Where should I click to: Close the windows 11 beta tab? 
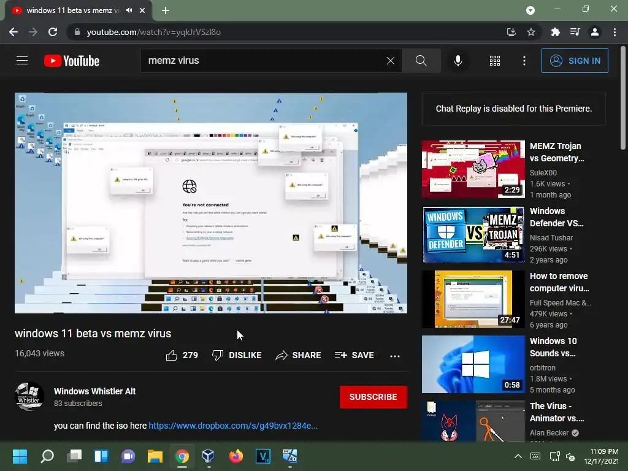coord(142,10)
